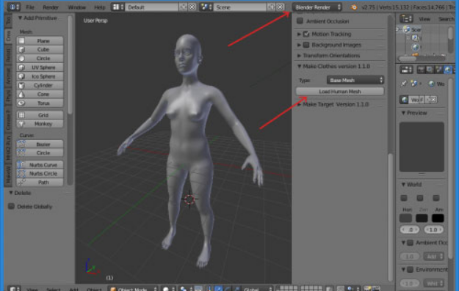This screenshot has width=459, height=291.
Task: Collapse the Add Primitive panel
Action: 20,18
